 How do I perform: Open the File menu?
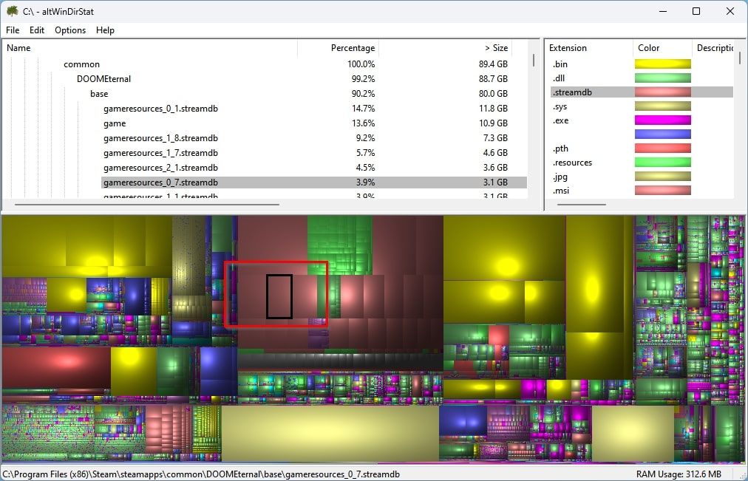point(13,30)
